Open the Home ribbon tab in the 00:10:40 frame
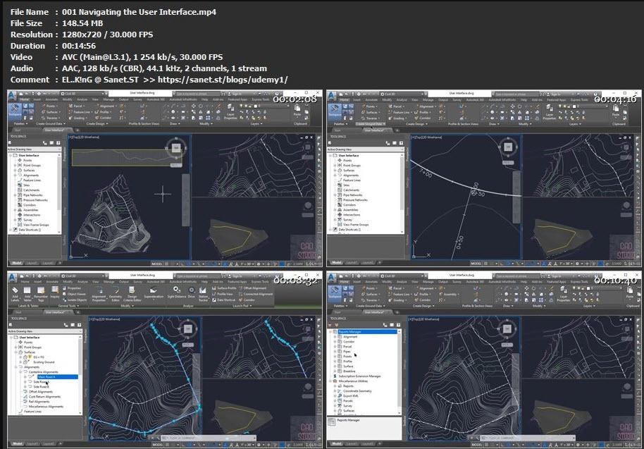Screen dimensions: 644x449 coord(344,282)
